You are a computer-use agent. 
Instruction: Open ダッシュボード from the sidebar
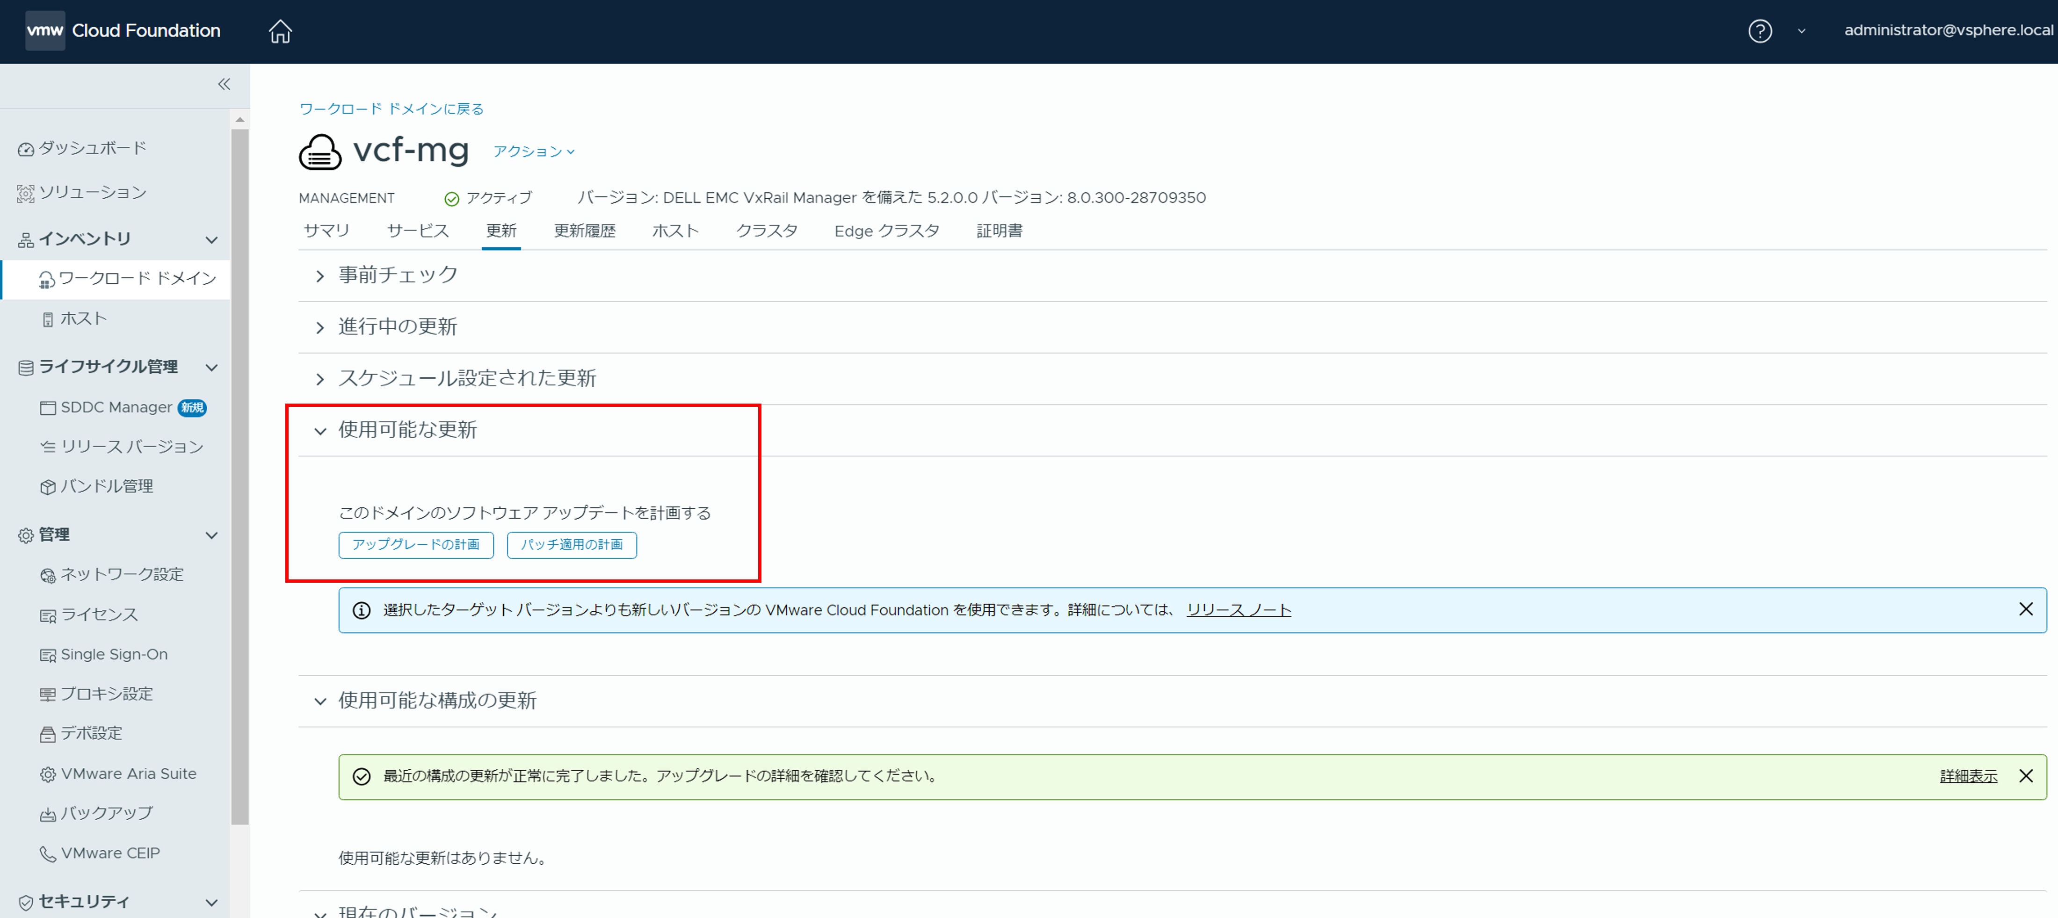[x=92, y=149]
